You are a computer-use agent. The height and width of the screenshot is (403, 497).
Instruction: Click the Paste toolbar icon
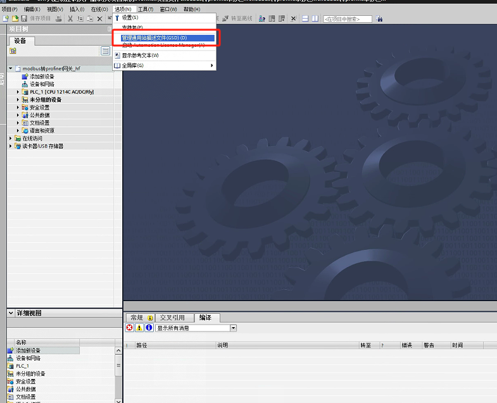[x=90, y=19]
